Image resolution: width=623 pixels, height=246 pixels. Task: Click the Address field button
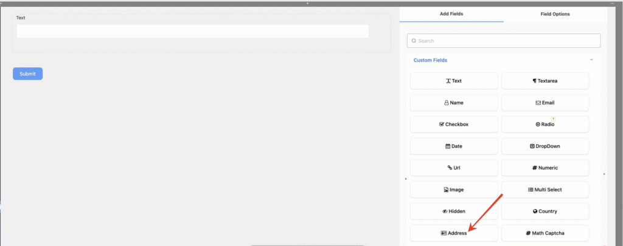point(453,233)
